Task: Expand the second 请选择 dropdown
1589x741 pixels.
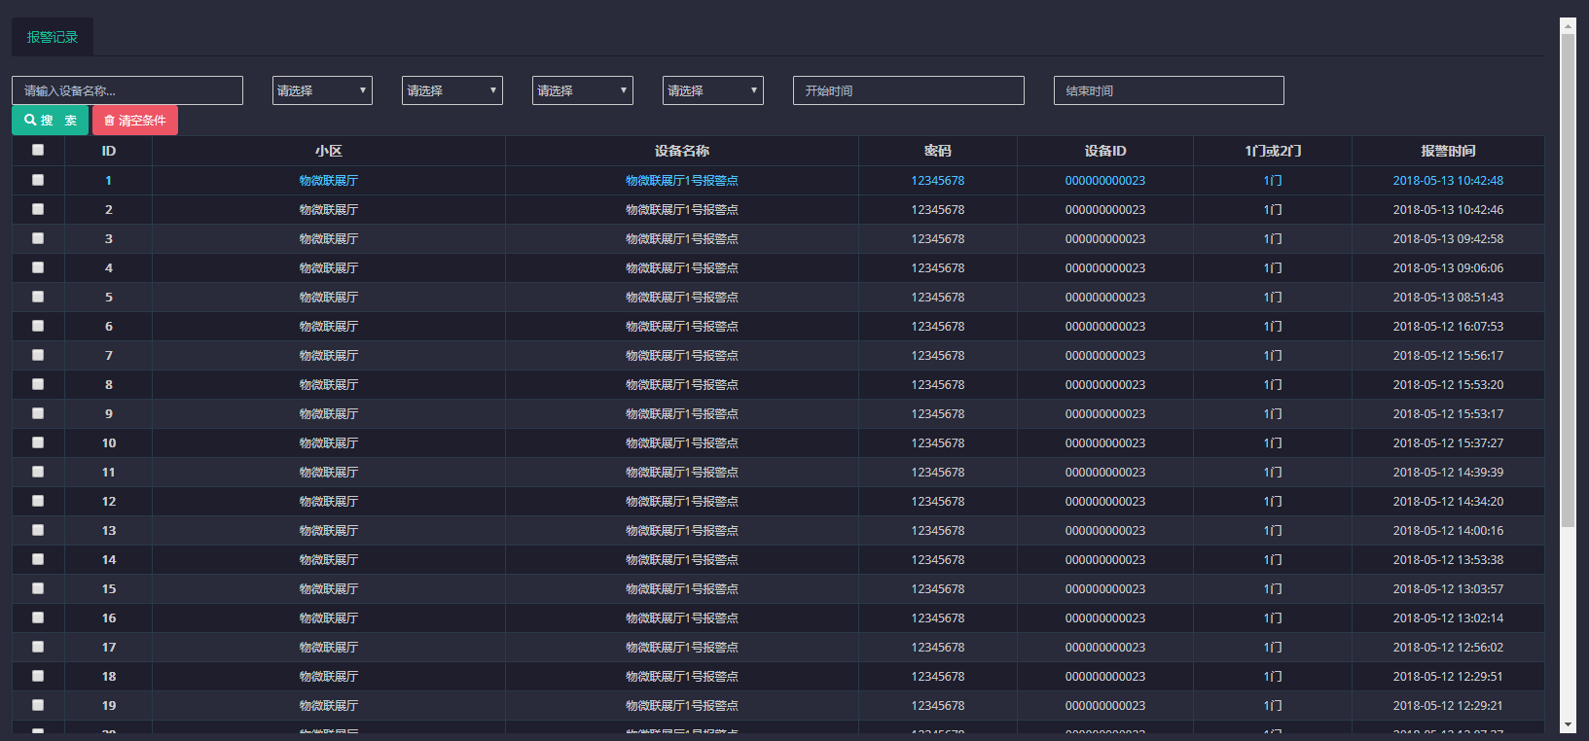Action: click(x=452, y=90)
